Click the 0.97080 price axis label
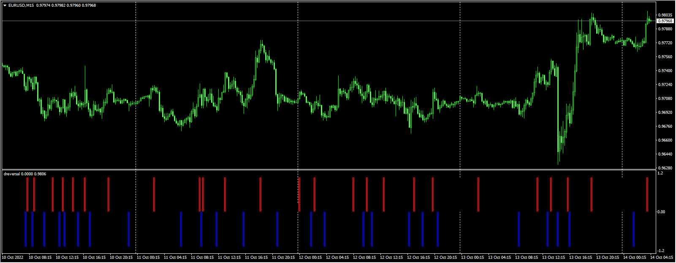The image size is (676, 263). click(x=665, y=99)
